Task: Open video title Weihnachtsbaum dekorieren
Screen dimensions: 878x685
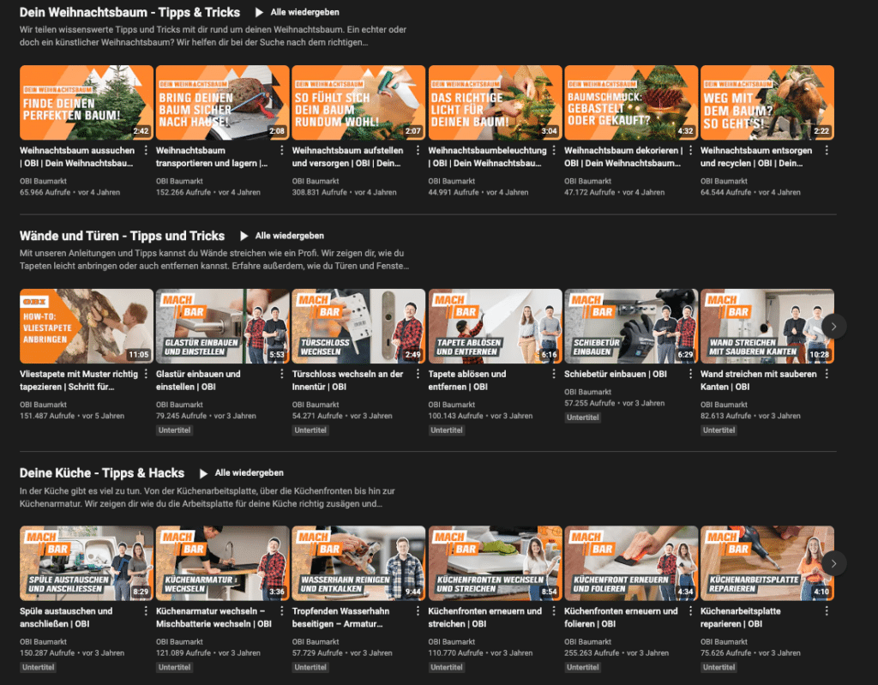Action: pos(623,157)
